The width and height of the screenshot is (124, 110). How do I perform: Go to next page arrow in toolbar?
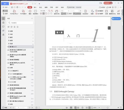click(80, 11)
